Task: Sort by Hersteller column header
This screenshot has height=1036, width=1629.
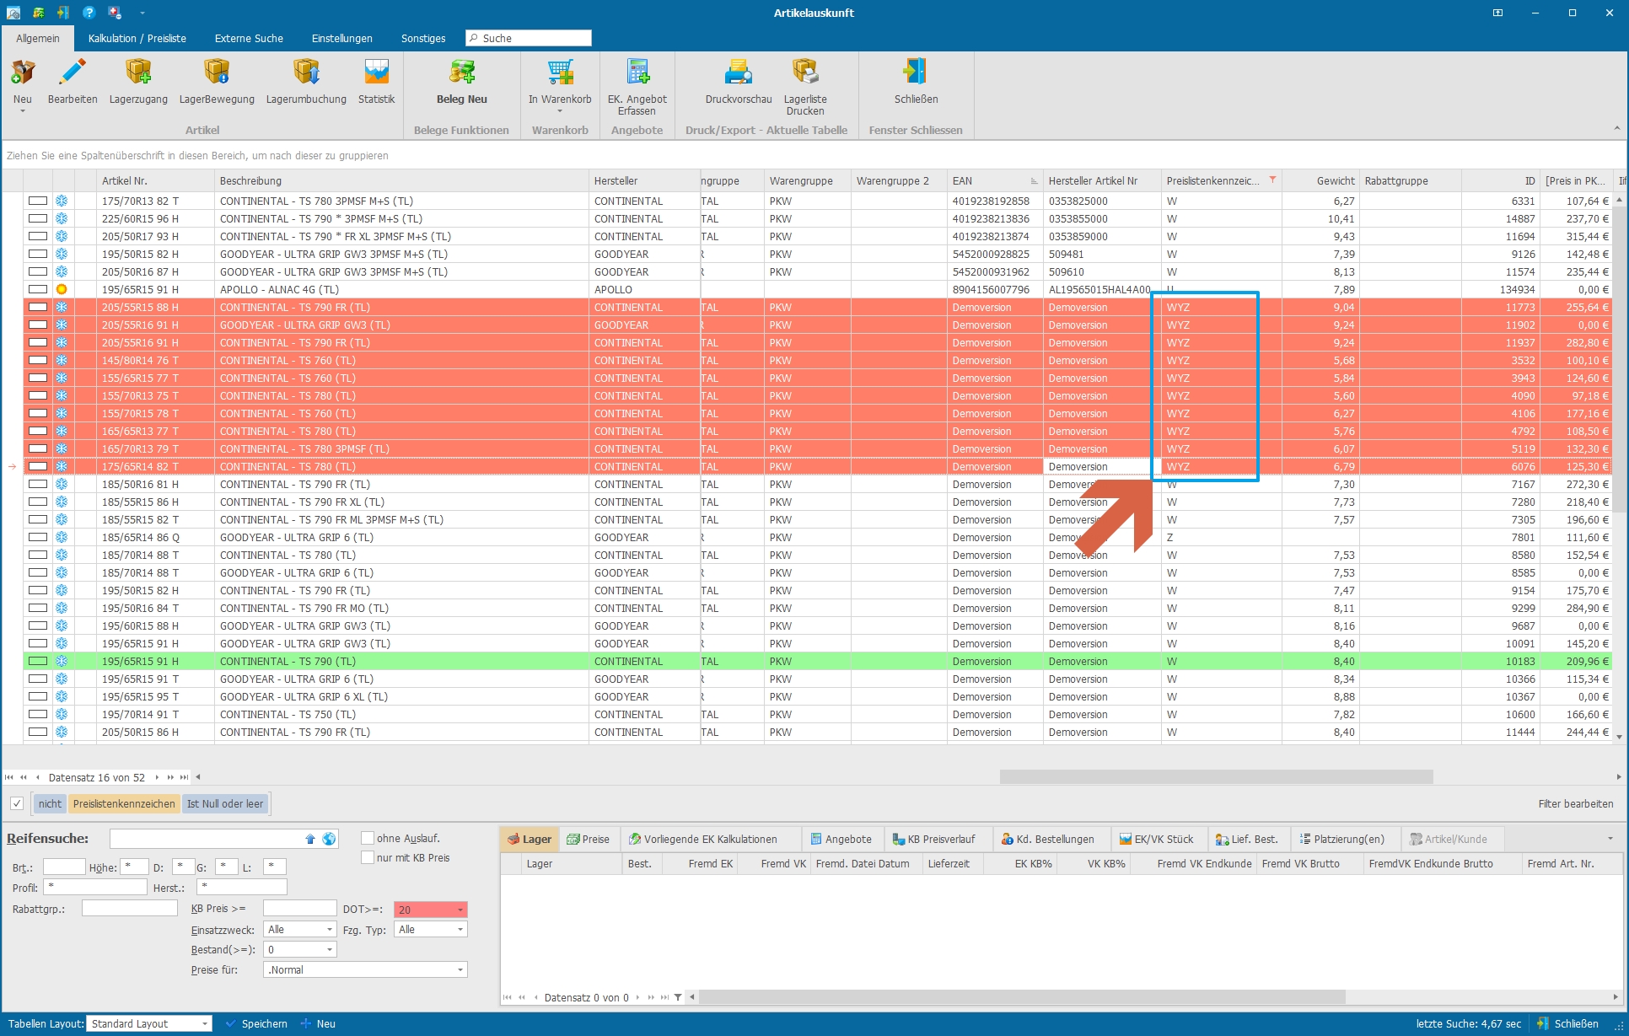Action: [x=644, y=180]
